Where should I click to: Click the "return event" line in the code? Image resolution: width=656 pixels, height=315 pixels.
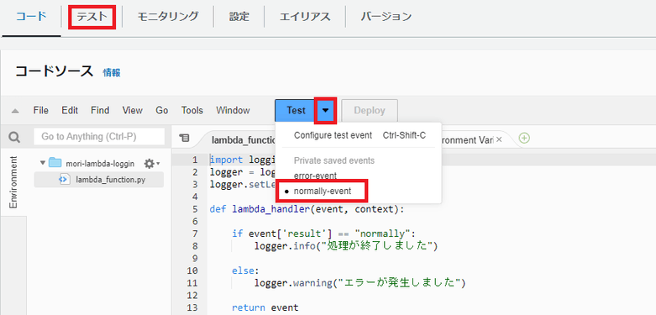coord(265,307)
